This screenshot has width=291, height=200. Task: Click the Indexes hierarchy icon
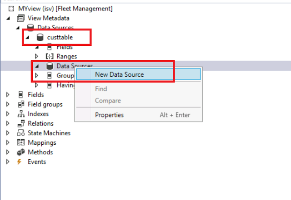pyautogui.click(x=20, y=114)
